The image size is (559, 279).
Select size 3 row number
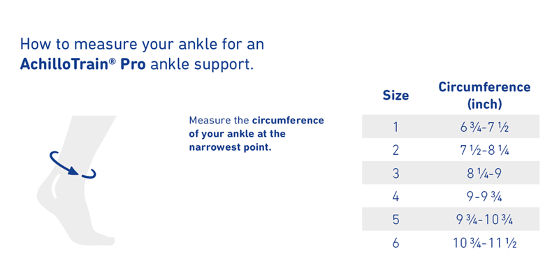(395, 173)
